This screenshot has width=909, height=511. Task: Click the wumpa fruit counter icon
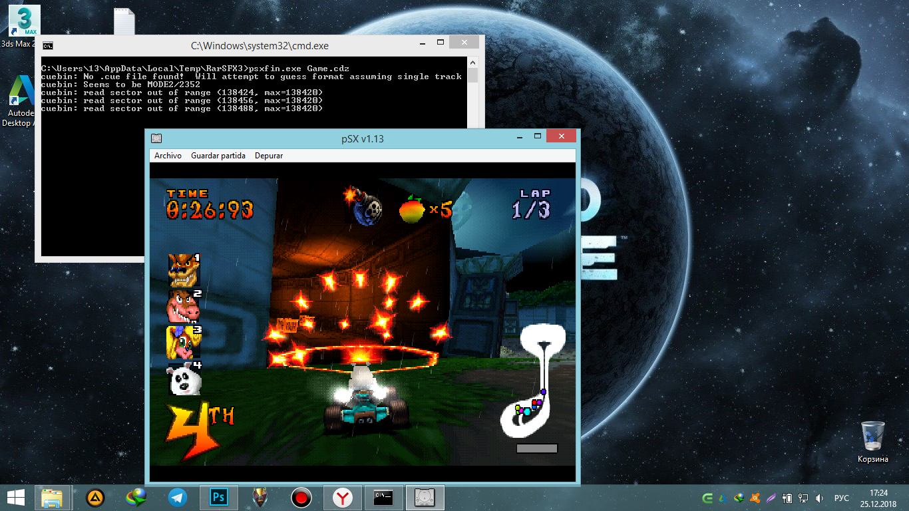pyautogui.click(x=412, y=208)
